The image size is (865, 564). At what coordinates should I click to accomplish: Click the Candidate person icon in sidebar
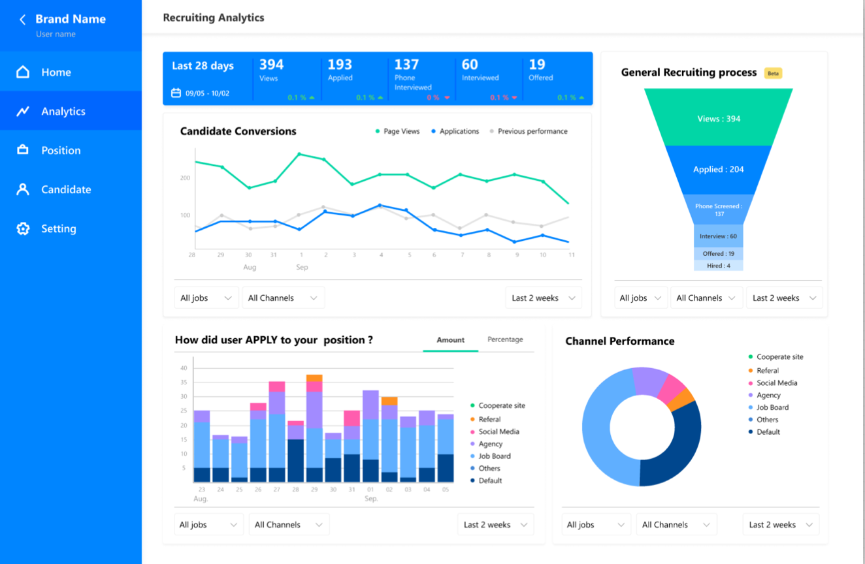(23, 189)
